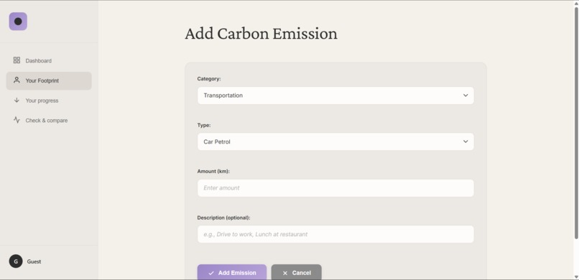Click the Category: field label
Screen dimensions: 579x280
point(209,78)
